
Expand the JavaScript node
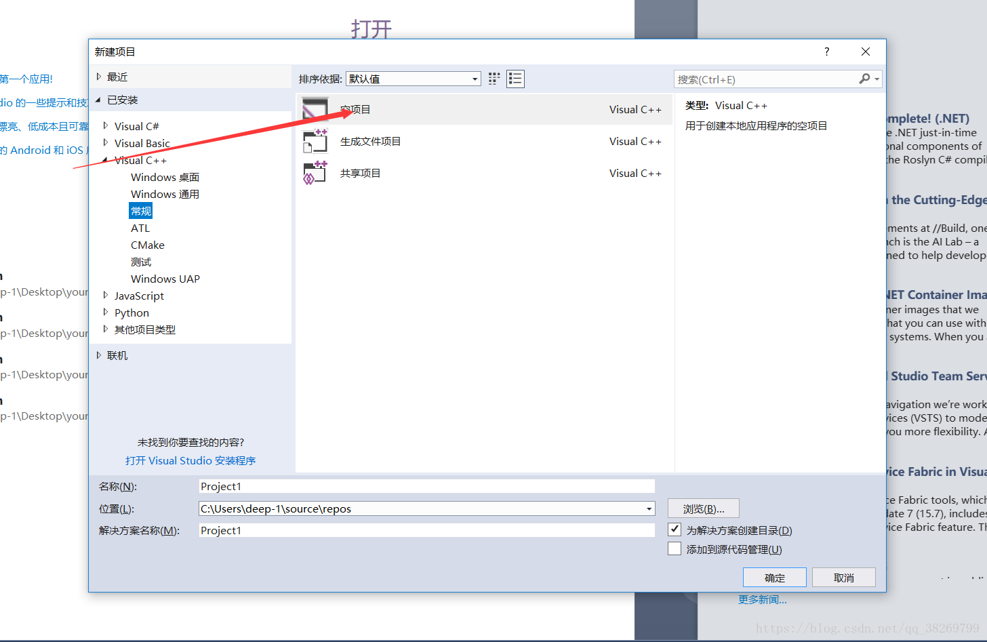[106, 295]
